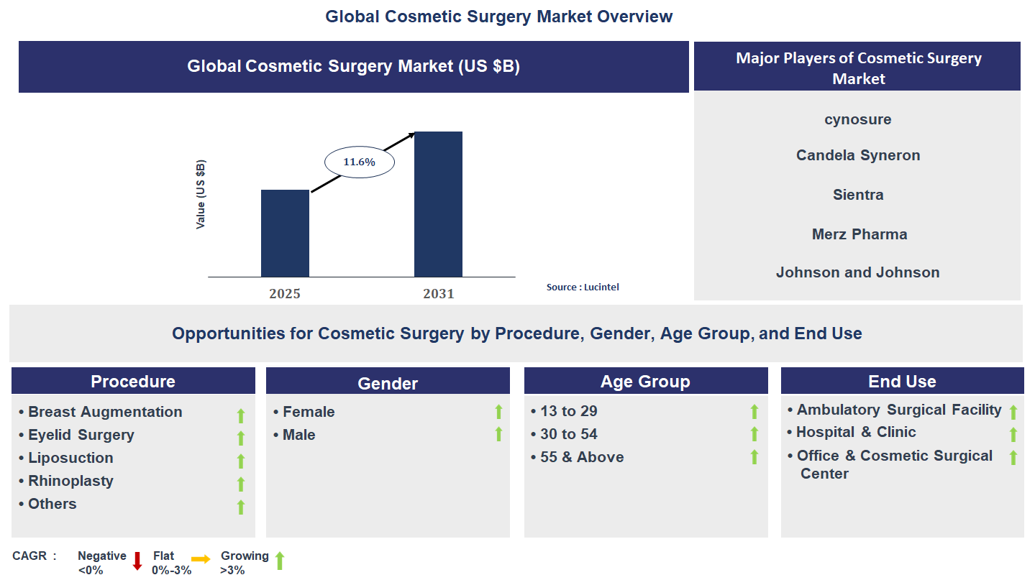The image size is (1035, 580).
Task: Click the growth arrow beside Rhinoplasty
Action: [x=240, y=482]
